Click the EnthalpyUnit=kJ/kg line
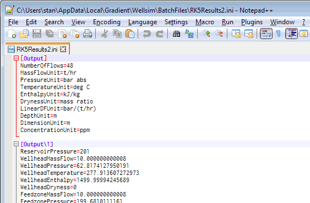Screen dimensions: 310x203 [x=50, y=94]
